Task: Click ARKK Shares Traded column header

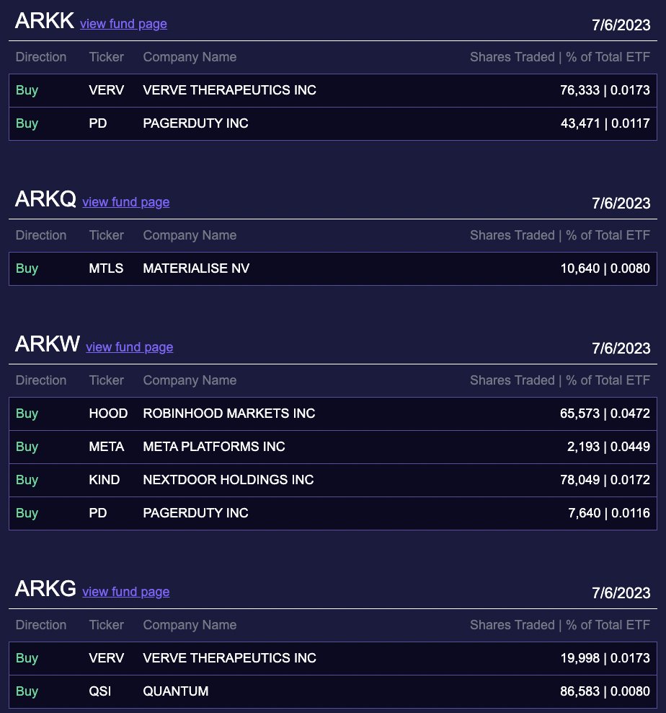Action: (x=560, y=57)
